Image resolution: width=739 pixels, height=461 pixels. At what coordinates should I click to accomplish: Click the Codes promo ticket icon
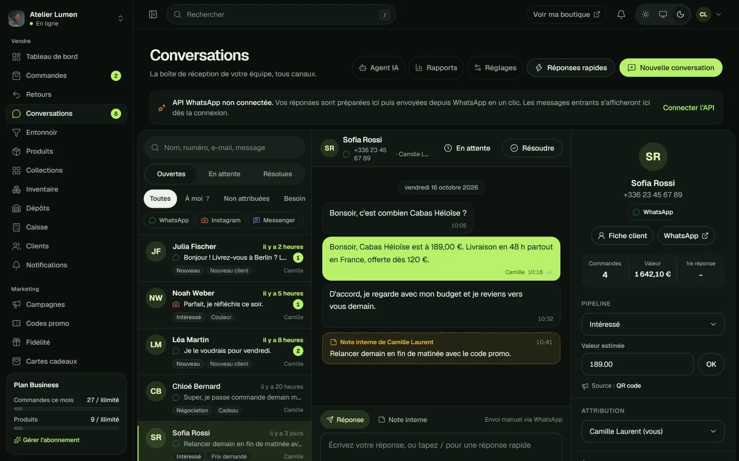pos(16,323)
